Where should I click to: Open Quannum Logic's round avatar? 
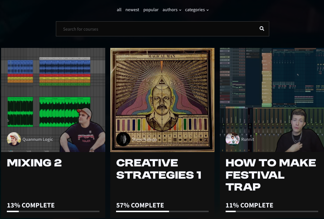point(14,139)
